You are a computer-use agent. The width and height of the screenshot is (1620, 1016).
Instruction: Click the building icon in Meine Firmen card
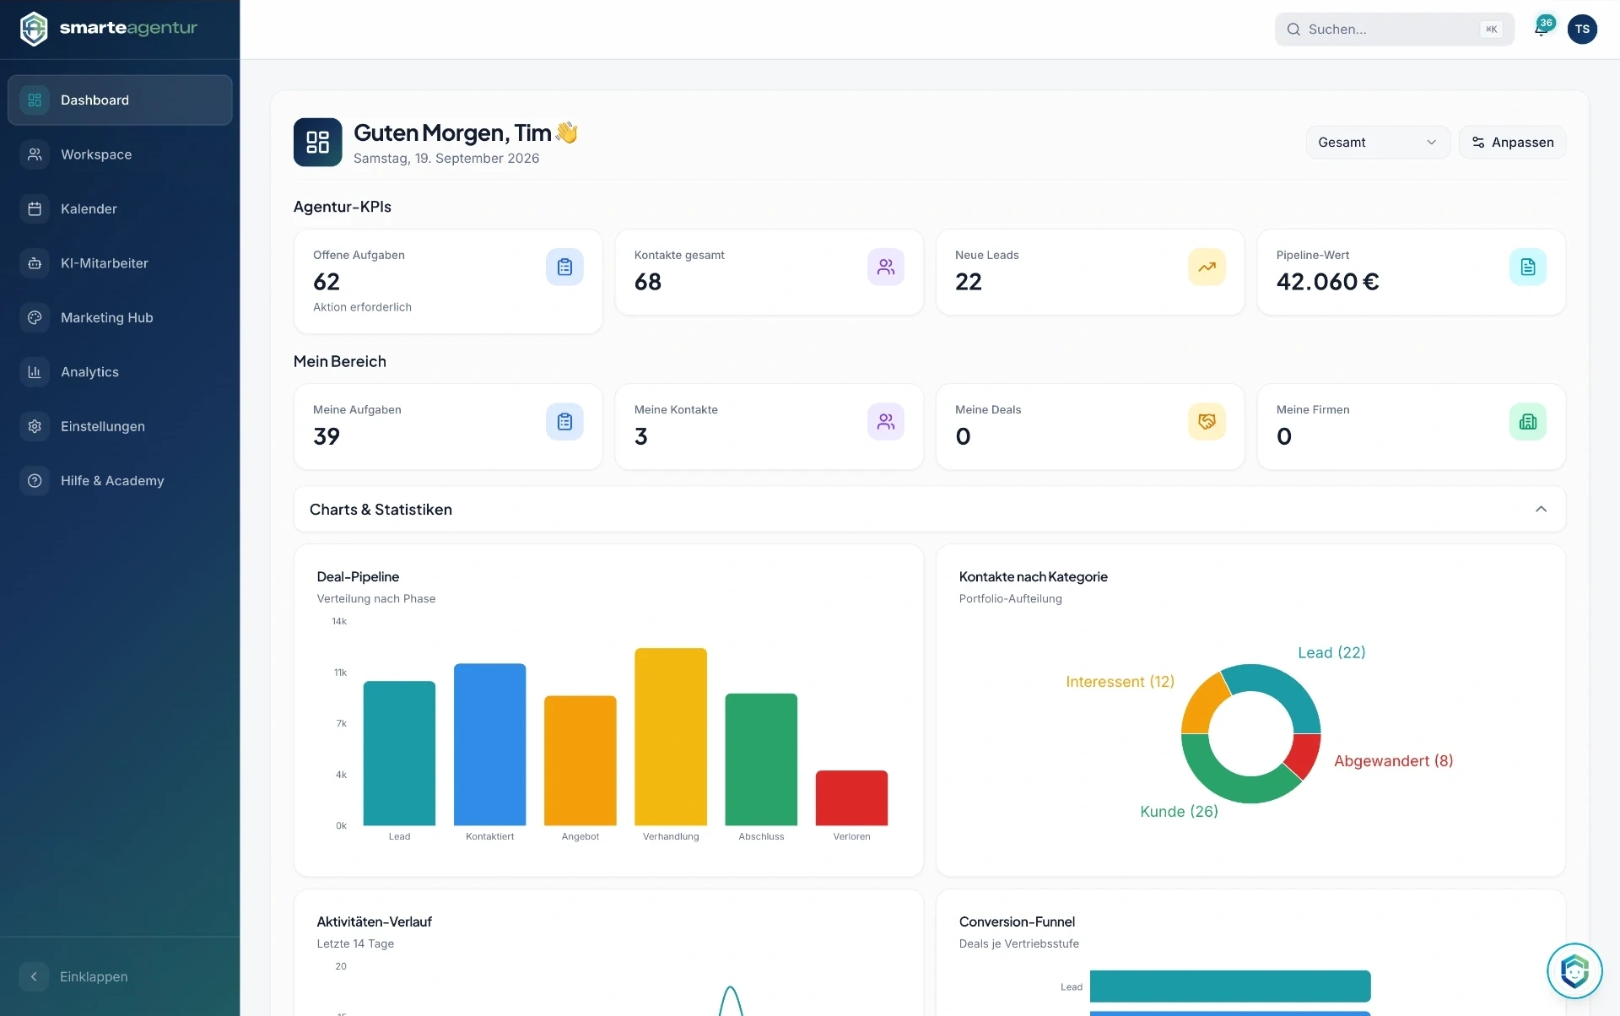[1528, 421]
